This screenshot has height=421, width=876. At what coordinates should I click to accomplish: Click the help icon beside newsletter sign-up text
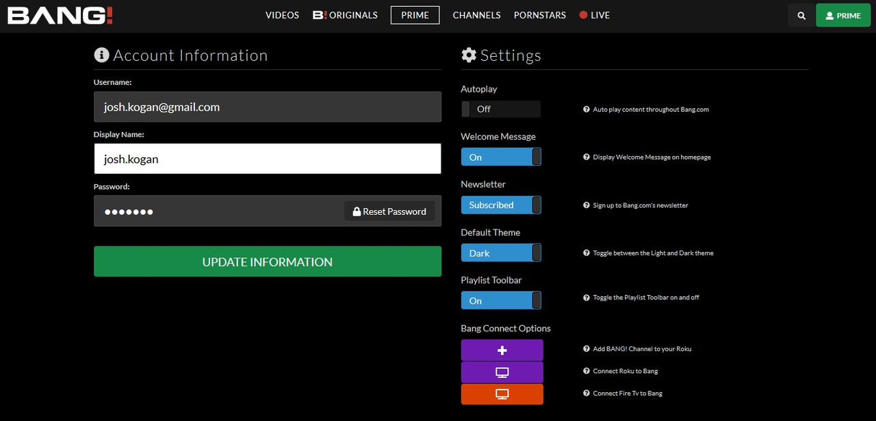pos(587,205)
